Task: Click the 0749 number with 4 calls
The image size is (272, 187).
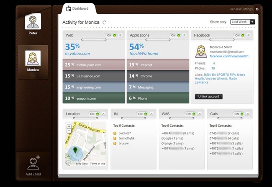Action: pos(224,138)
